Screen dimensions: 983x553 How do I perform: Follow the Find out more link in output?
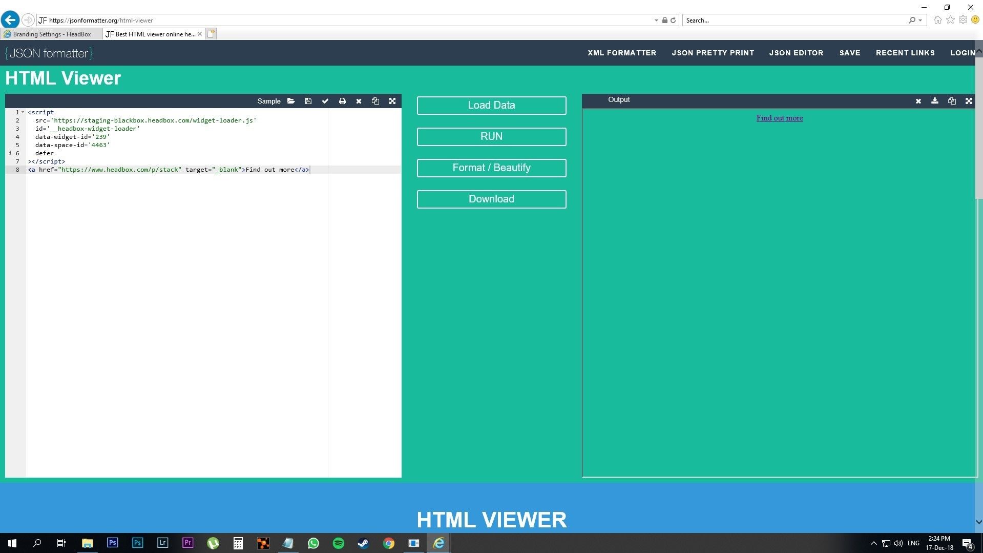[779, 118]
